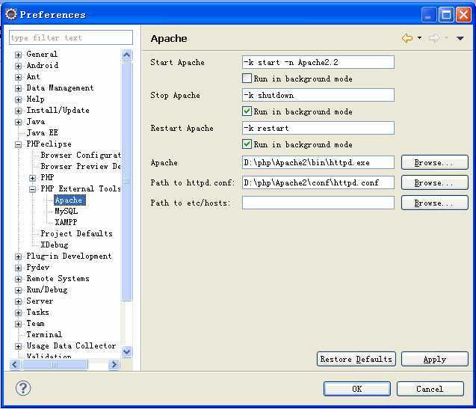Click the tree scroll down arrow
This screenshot has height=409, width=476.
[126, 351]
